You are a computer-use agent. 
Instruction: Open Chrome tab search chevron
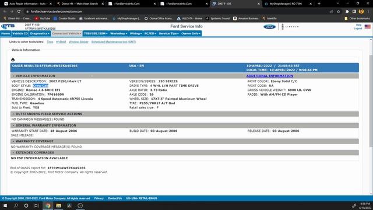[338, 4]
